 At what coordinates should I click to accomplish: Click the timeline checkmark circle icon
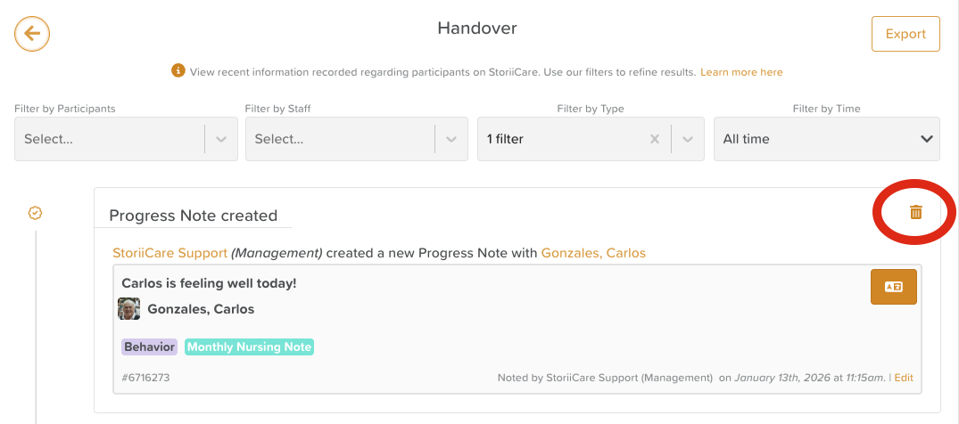click(36, 213)
